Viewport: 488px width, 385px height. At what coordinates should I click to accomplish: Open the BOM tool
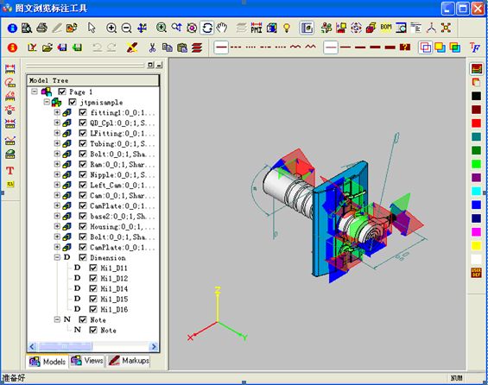tap(386, 28)
